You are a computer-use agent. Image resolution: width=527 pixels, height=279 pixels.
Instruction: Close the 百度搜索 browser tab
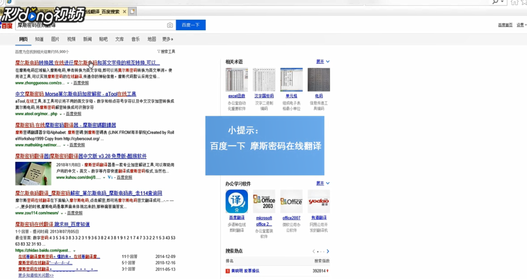[124, 12]
